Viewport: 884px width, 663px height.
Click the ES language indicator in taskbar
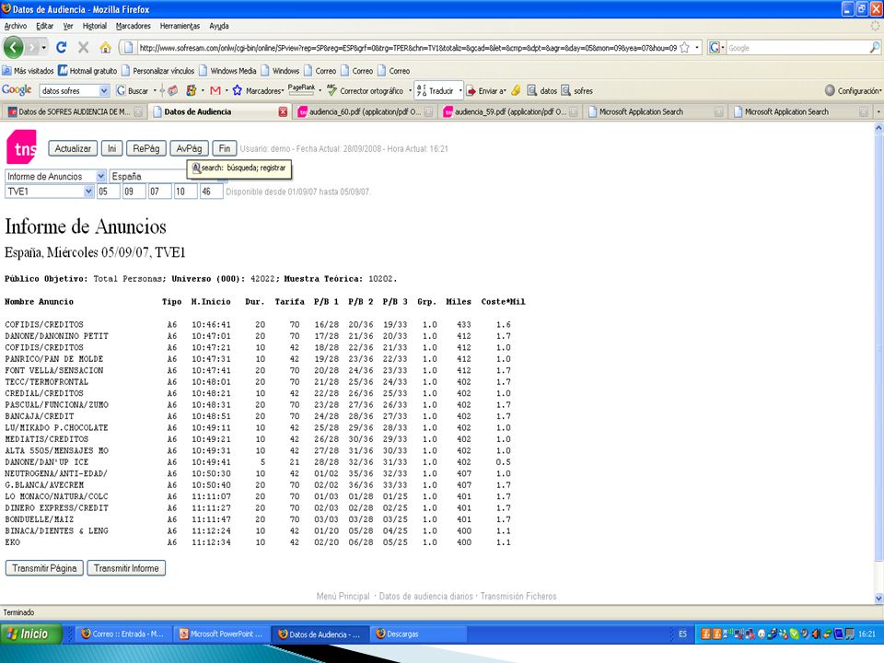pyautogui.click(x=682, y=634)
